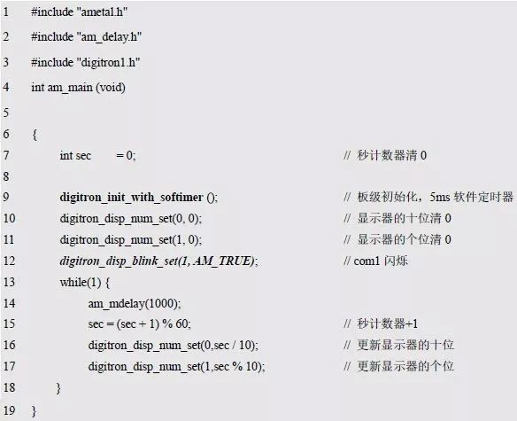Click the while(1) loop header

click(x=85, y=283)
